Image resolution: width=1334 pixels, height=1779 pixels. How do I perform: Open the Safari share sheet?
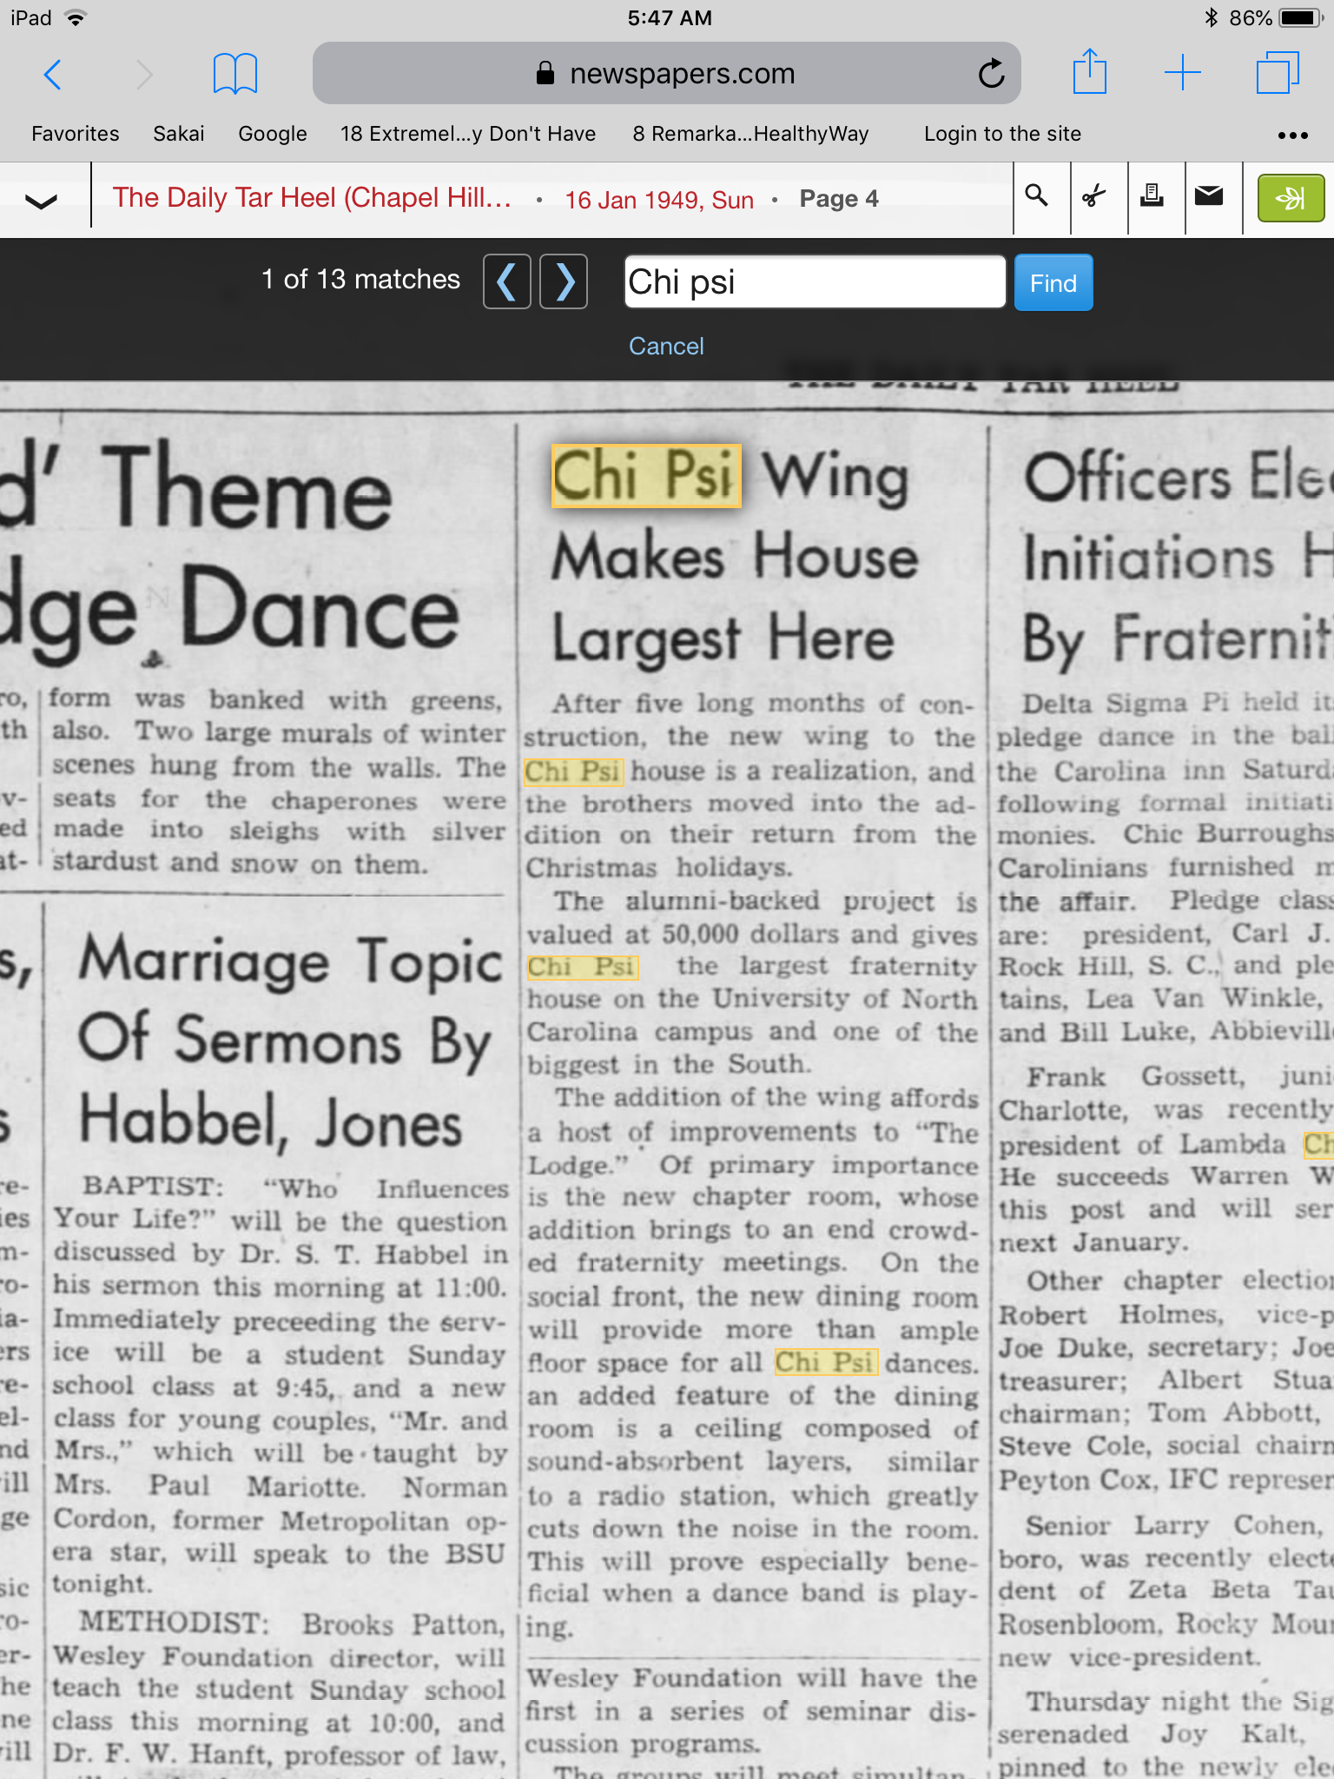(1089, 72)
